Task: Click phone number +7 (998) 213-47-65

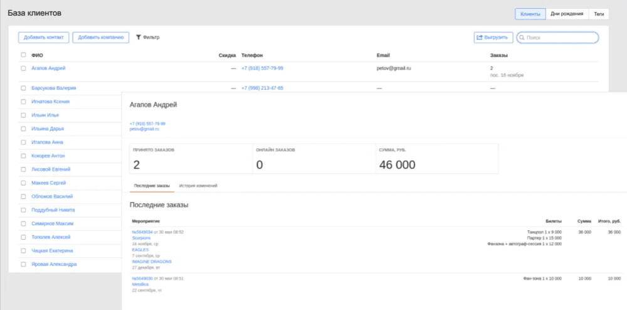Action: pos(262,88)
